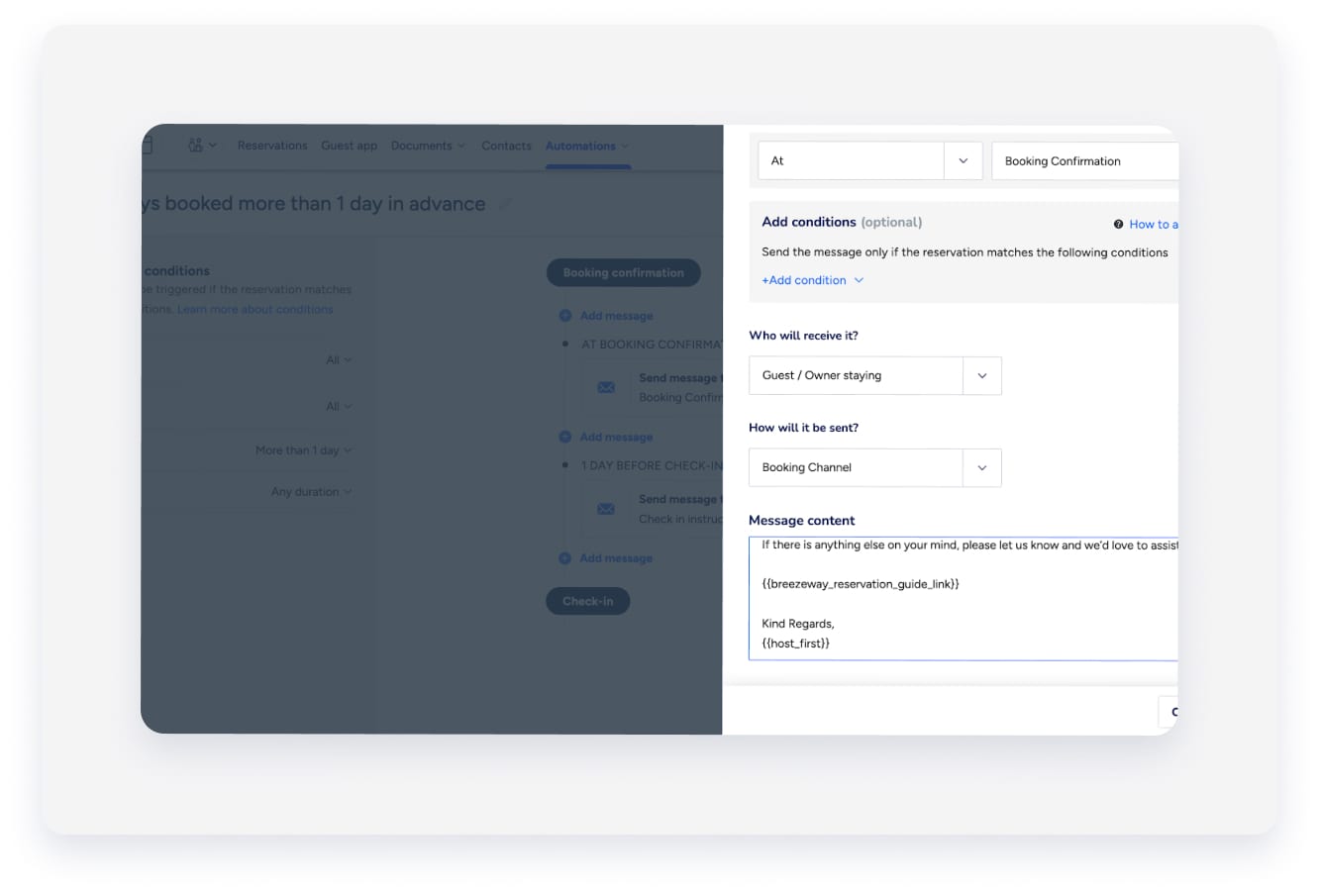Click the Booking confirmation stage button
The height and width of the screenshot is (893, 1320).
[624, 273]
